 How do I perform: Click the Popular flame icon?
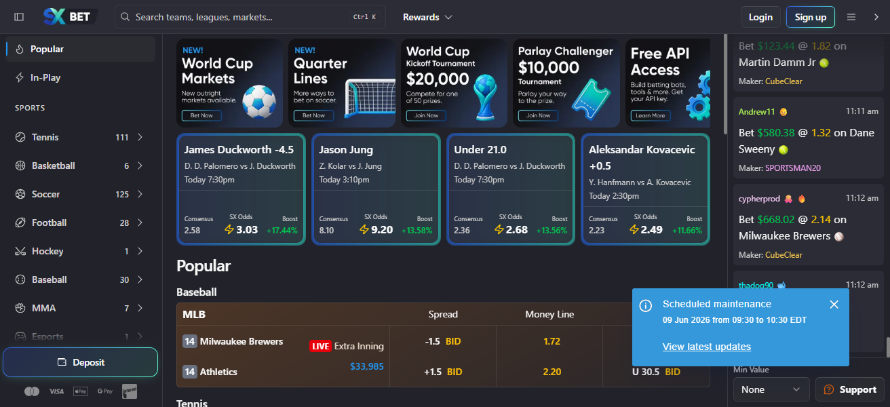[20, 49]
